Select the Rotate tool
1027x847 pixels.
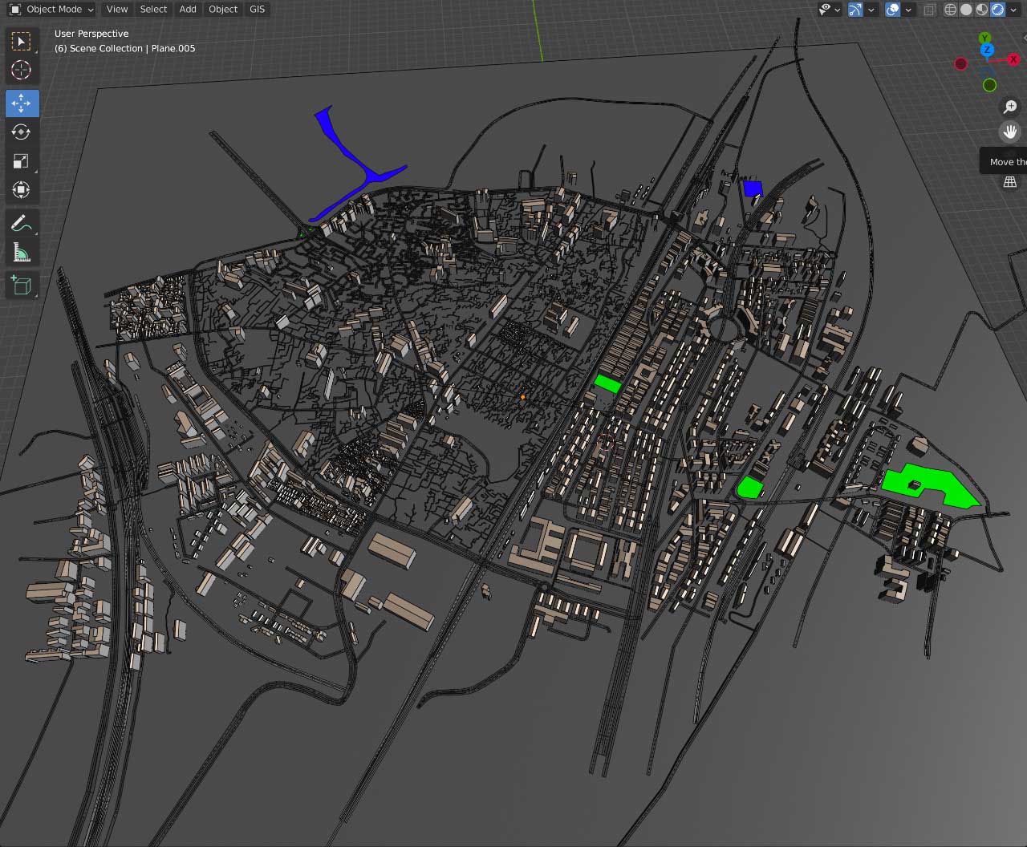tap(22, 132)
